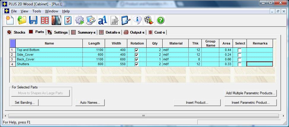Click the RTF export icon
The image size is (289, 127).
(114, 20)
